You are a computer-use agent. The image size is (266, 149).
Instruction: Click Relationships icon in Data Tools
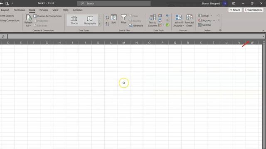coord(167,20)
